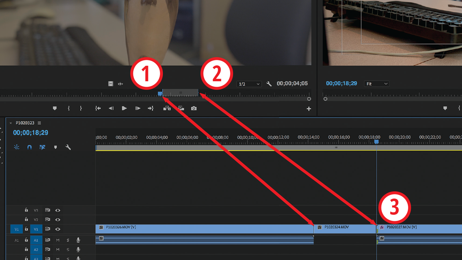462x260 pixels.
Task: Open the timeline panel menu for P1020323
Action: tap(39, 122)
